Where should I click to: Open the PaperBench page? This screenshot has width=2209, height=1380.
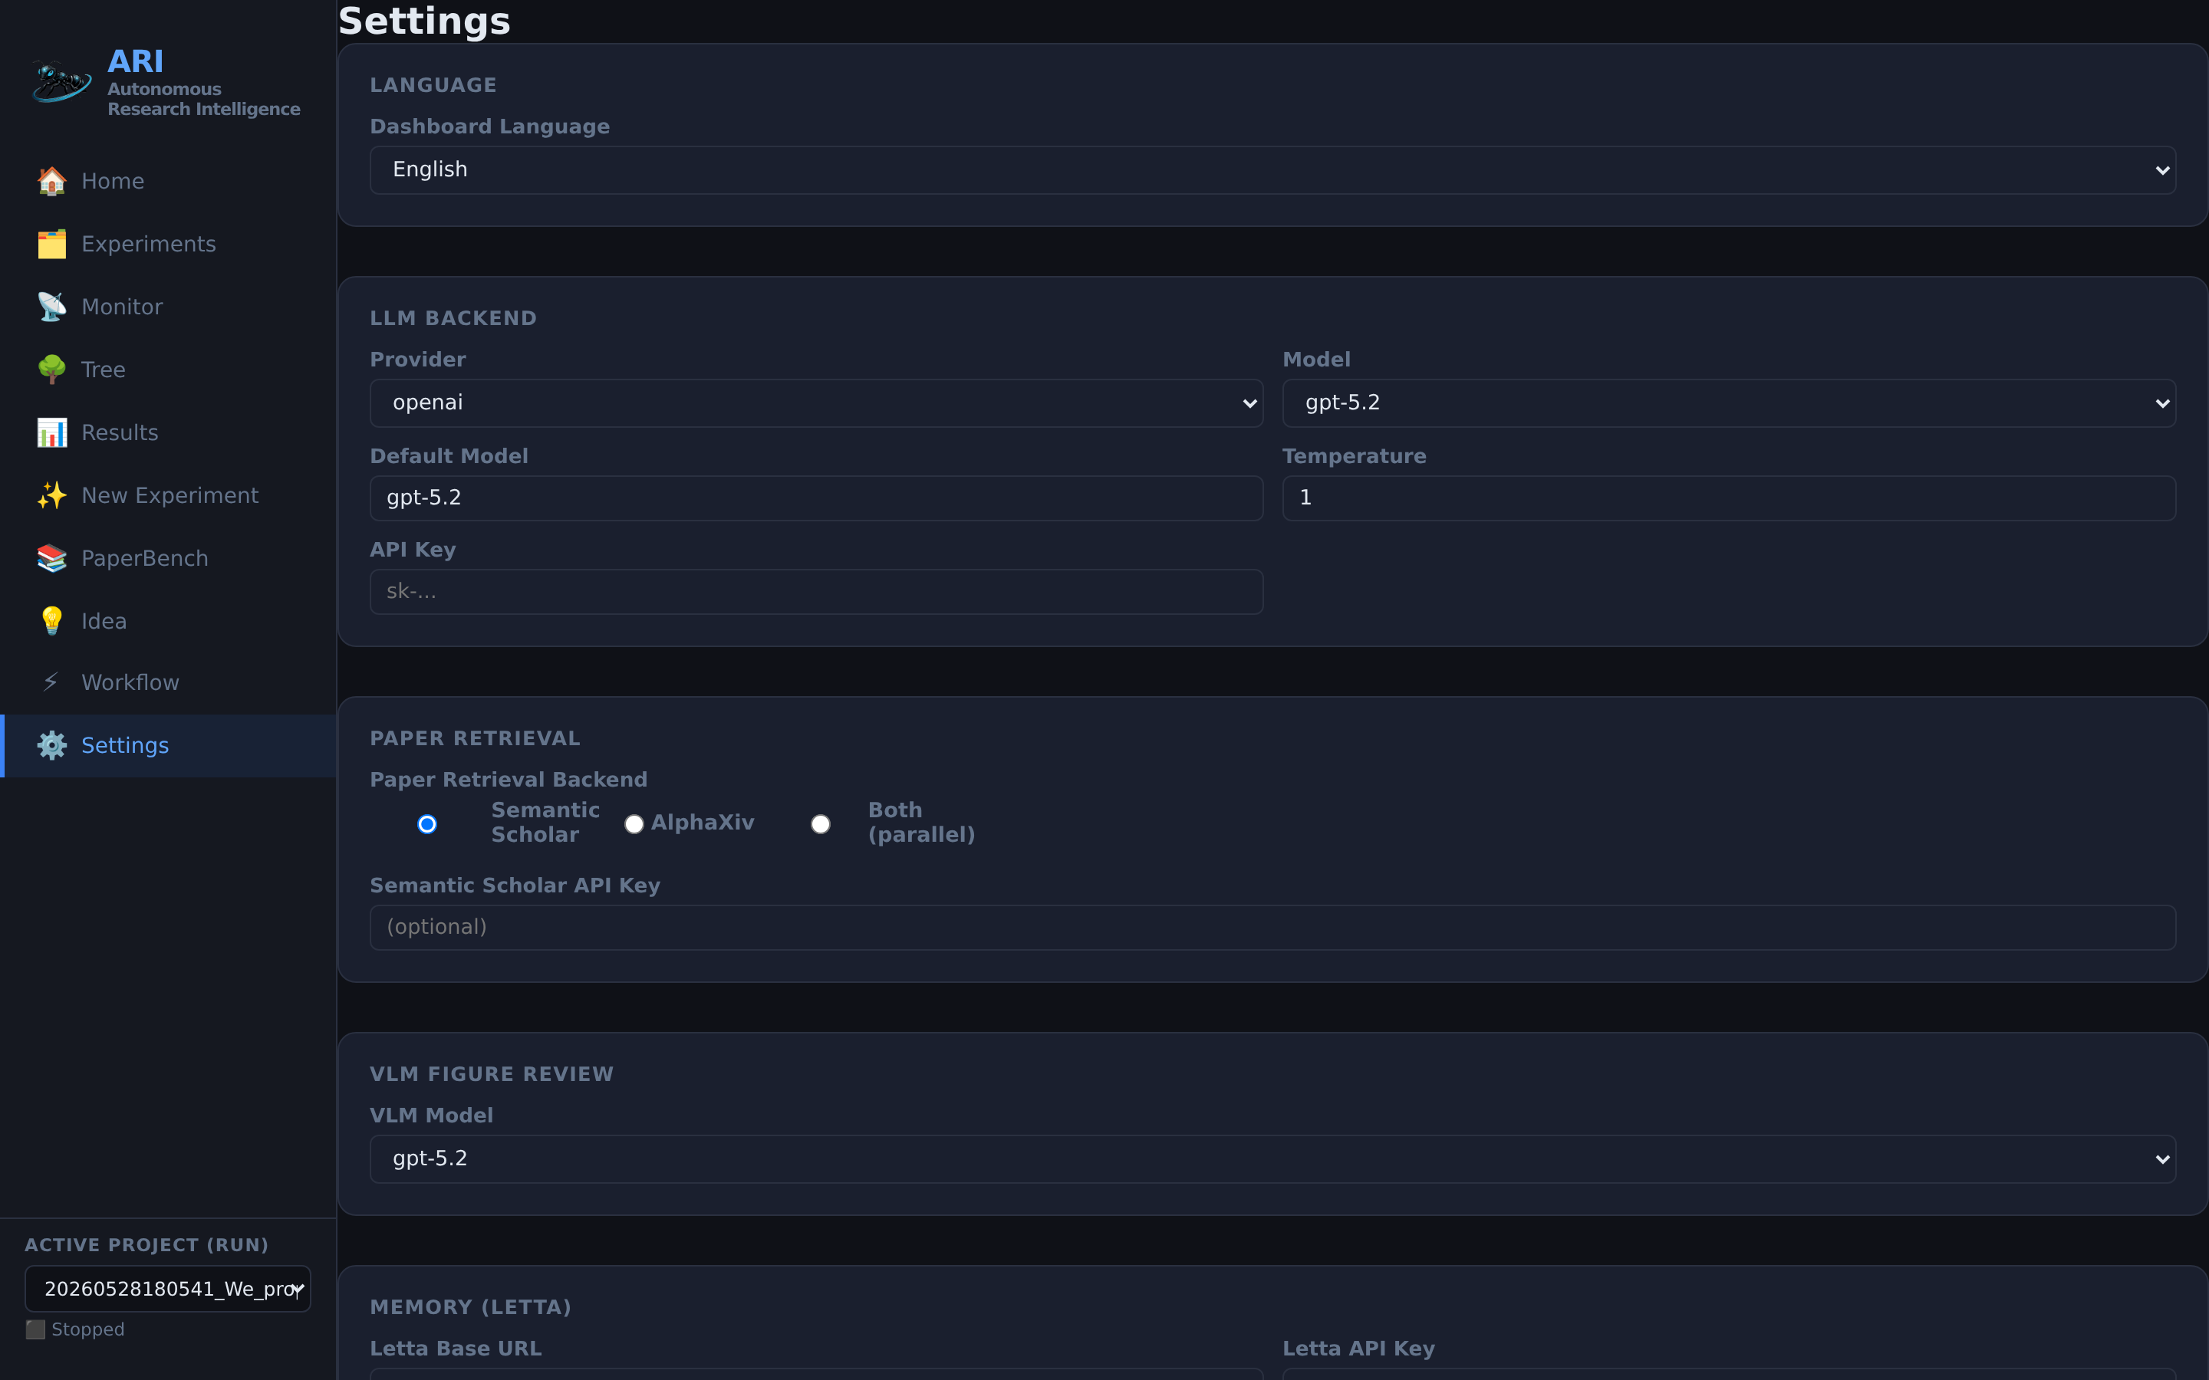pyautogui.click(x=169, y=559)
